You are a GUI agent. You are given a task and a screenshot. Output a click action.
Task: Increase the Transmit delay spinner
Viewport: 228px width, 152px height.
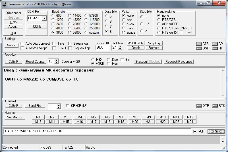(59, 105)
